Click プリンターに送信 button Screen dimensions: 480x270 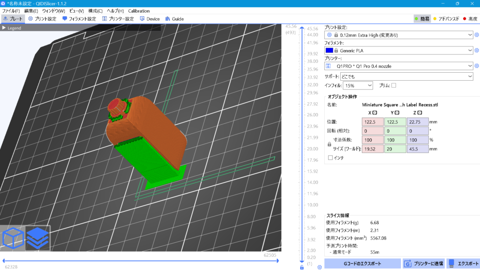point(423,263)
